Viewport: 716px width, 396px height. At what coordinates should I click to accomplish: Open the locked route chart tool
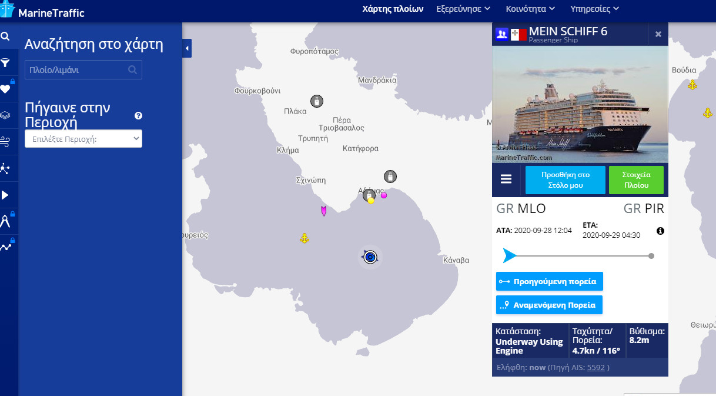point(5,247)
